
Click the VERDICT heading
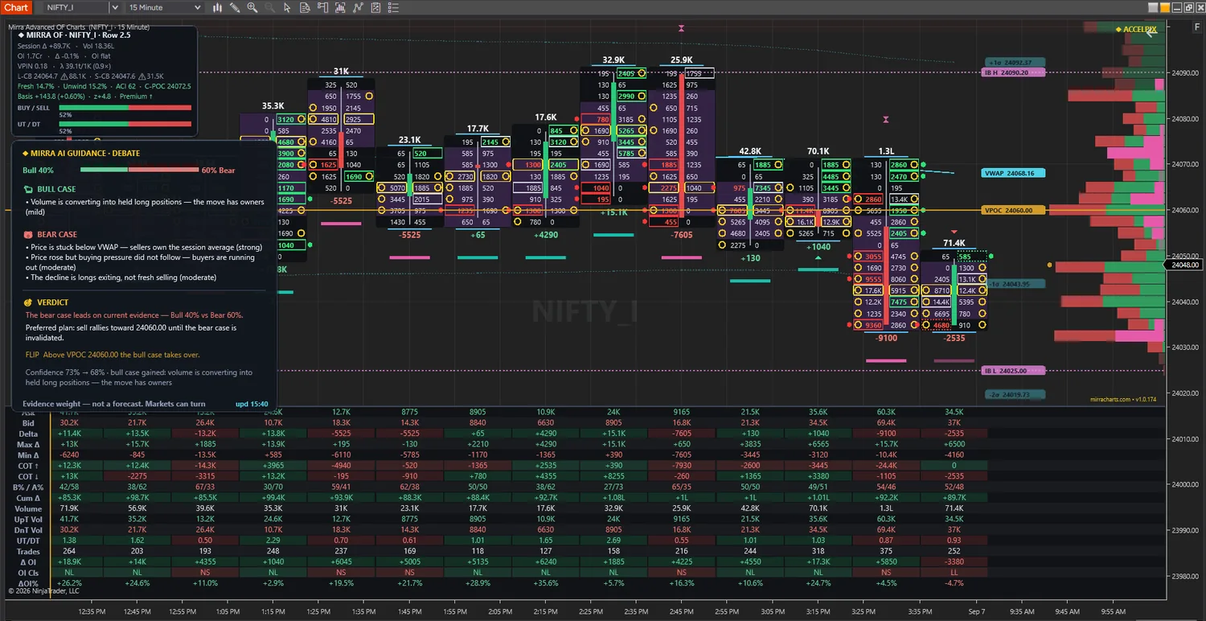click(52, 302)
